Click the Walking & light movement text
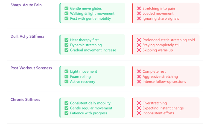The image size is (210, 128). [92, 14]
